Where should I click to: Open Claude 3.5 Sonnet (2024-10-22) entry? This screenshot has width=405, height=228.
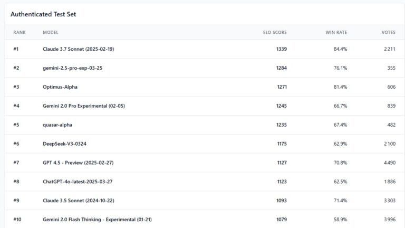[x=78, y=201]
